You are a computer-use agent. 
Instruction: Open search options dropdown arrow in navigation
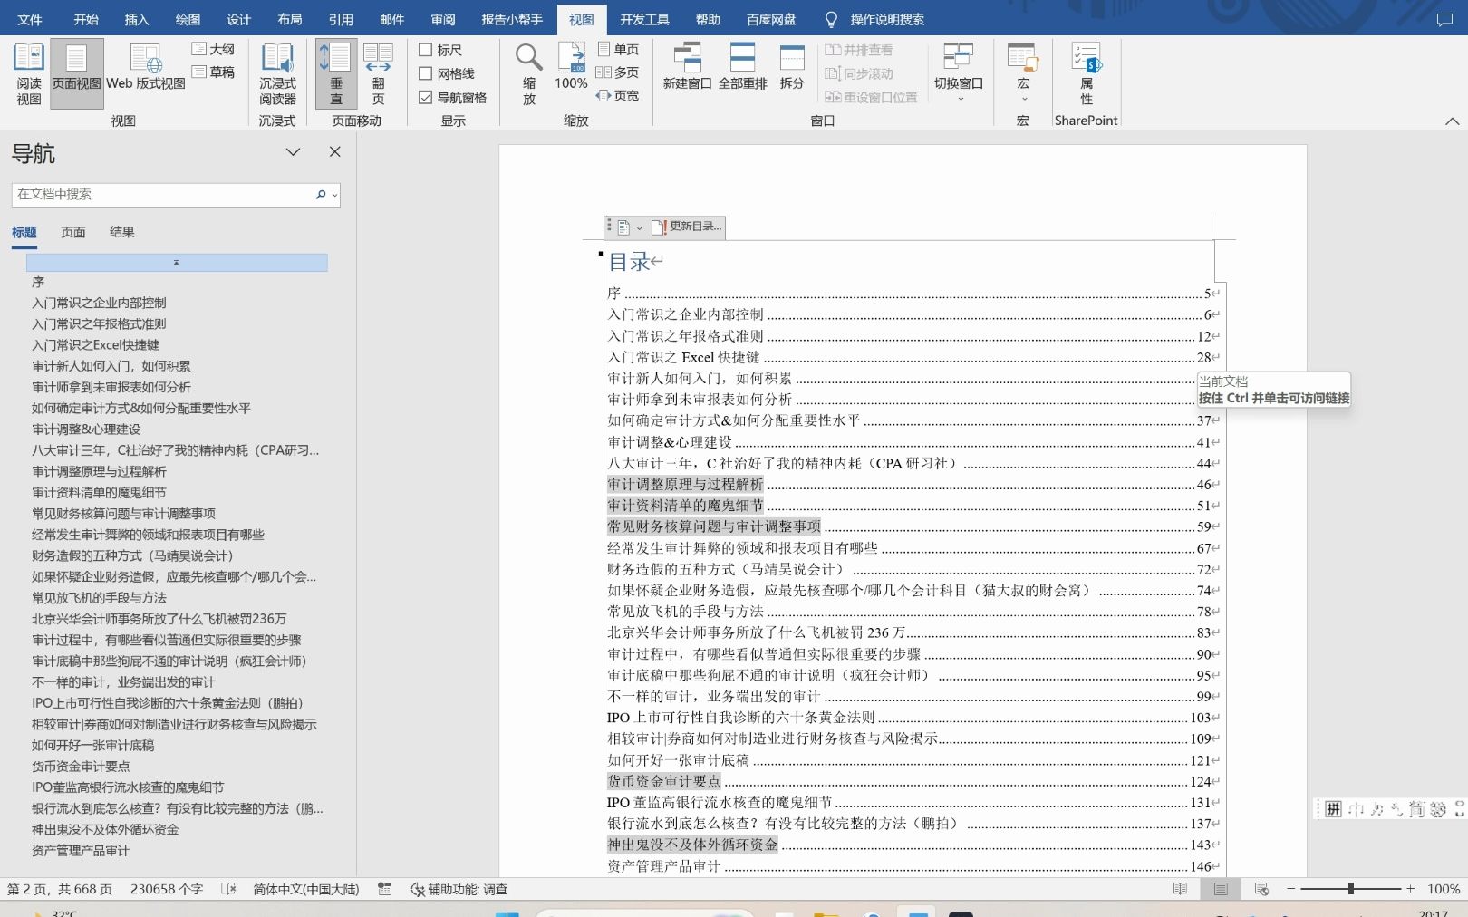[335, 195]
